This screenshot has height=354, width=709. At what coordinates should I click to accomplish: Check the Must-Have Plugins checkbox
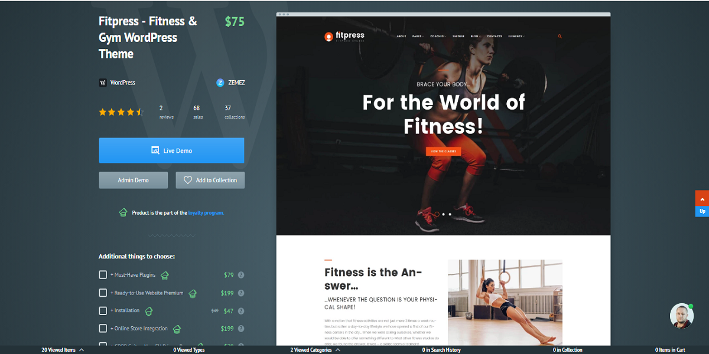click(x=103, y=275)
